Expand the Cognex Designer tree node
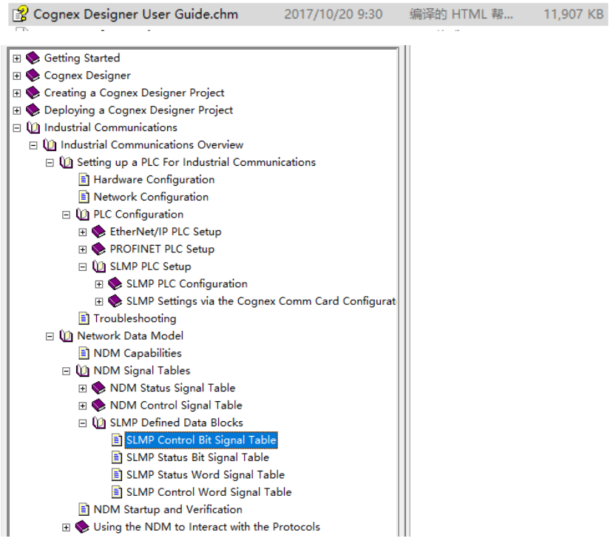 point(17,75)
